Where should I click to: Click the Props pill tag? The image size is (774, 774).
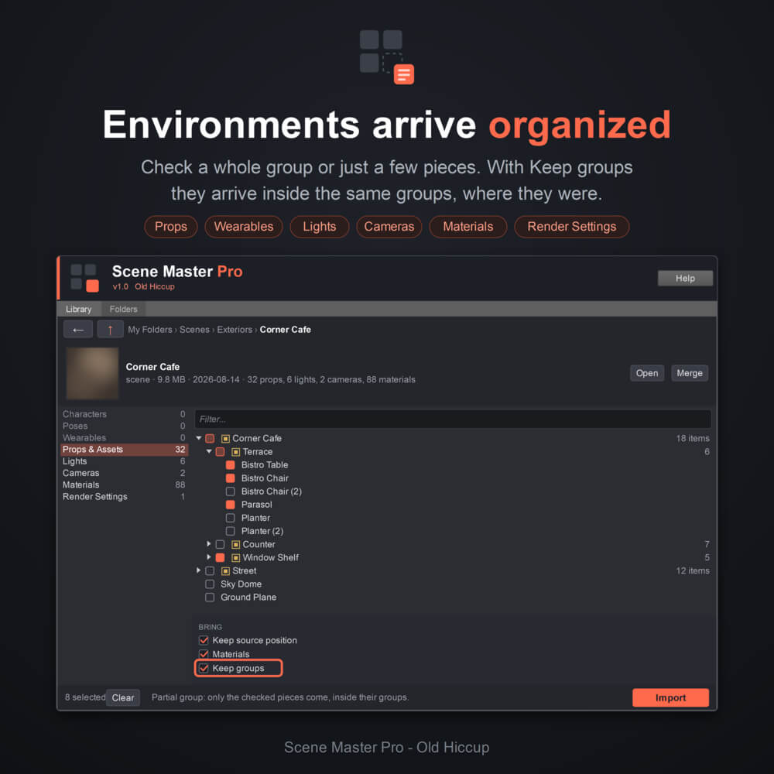(x=171, y=227)
